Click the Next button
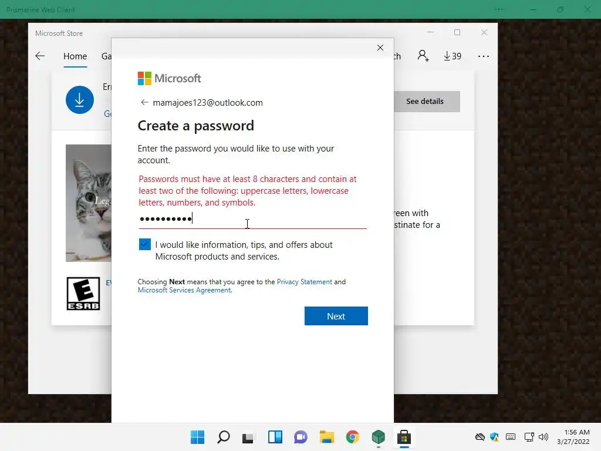 [x=336, y=316]
